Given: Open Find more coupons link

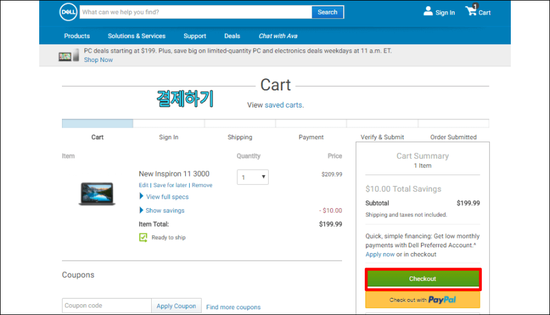Looking at the screenshot, I should (233, 307).
